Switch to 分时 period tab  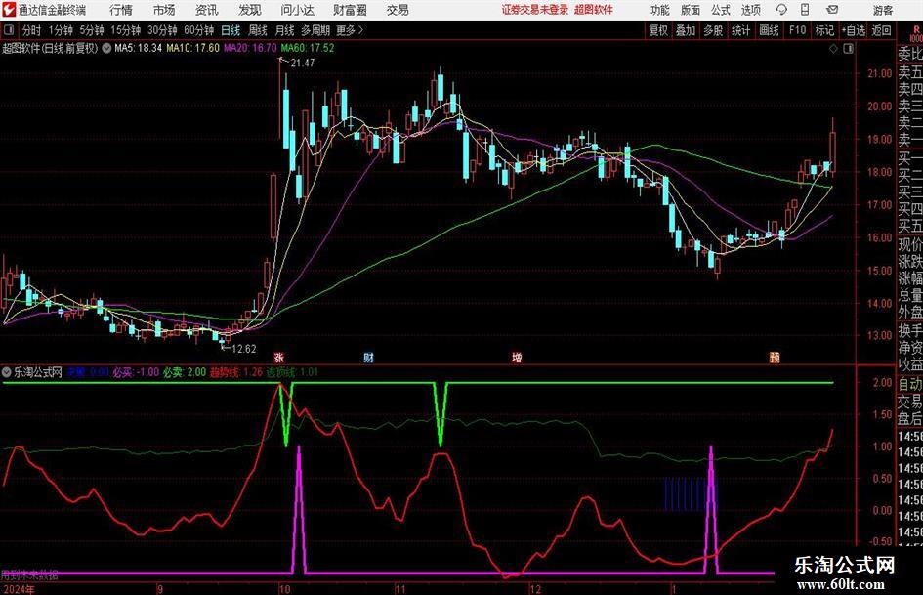pos(32,30)
